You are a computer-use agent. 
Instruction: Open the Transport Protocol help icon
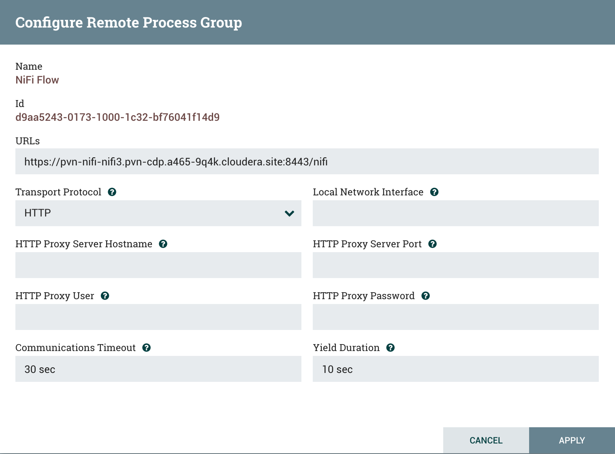[113, 192]
